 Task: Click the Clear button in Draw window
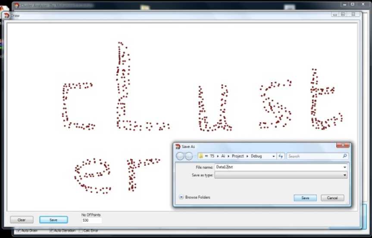point(22,220)
